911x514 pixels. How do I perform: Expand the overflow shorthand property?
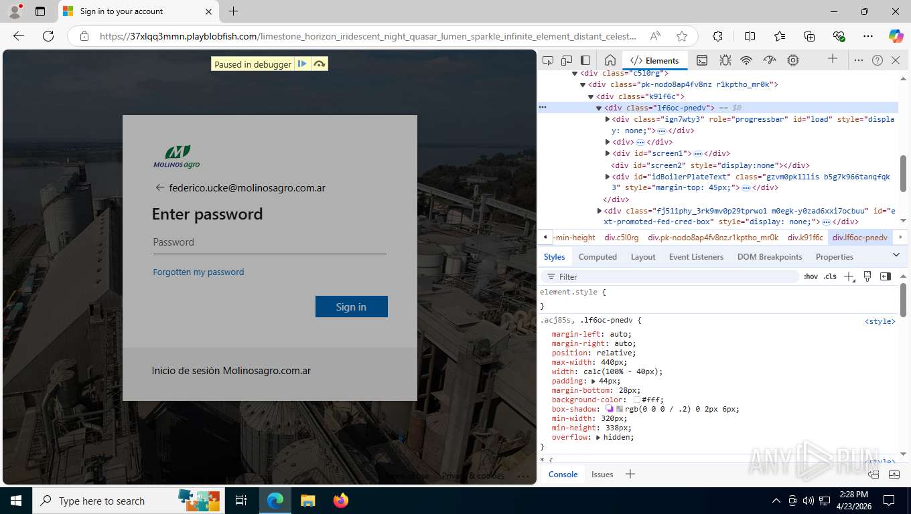(598, 437)
